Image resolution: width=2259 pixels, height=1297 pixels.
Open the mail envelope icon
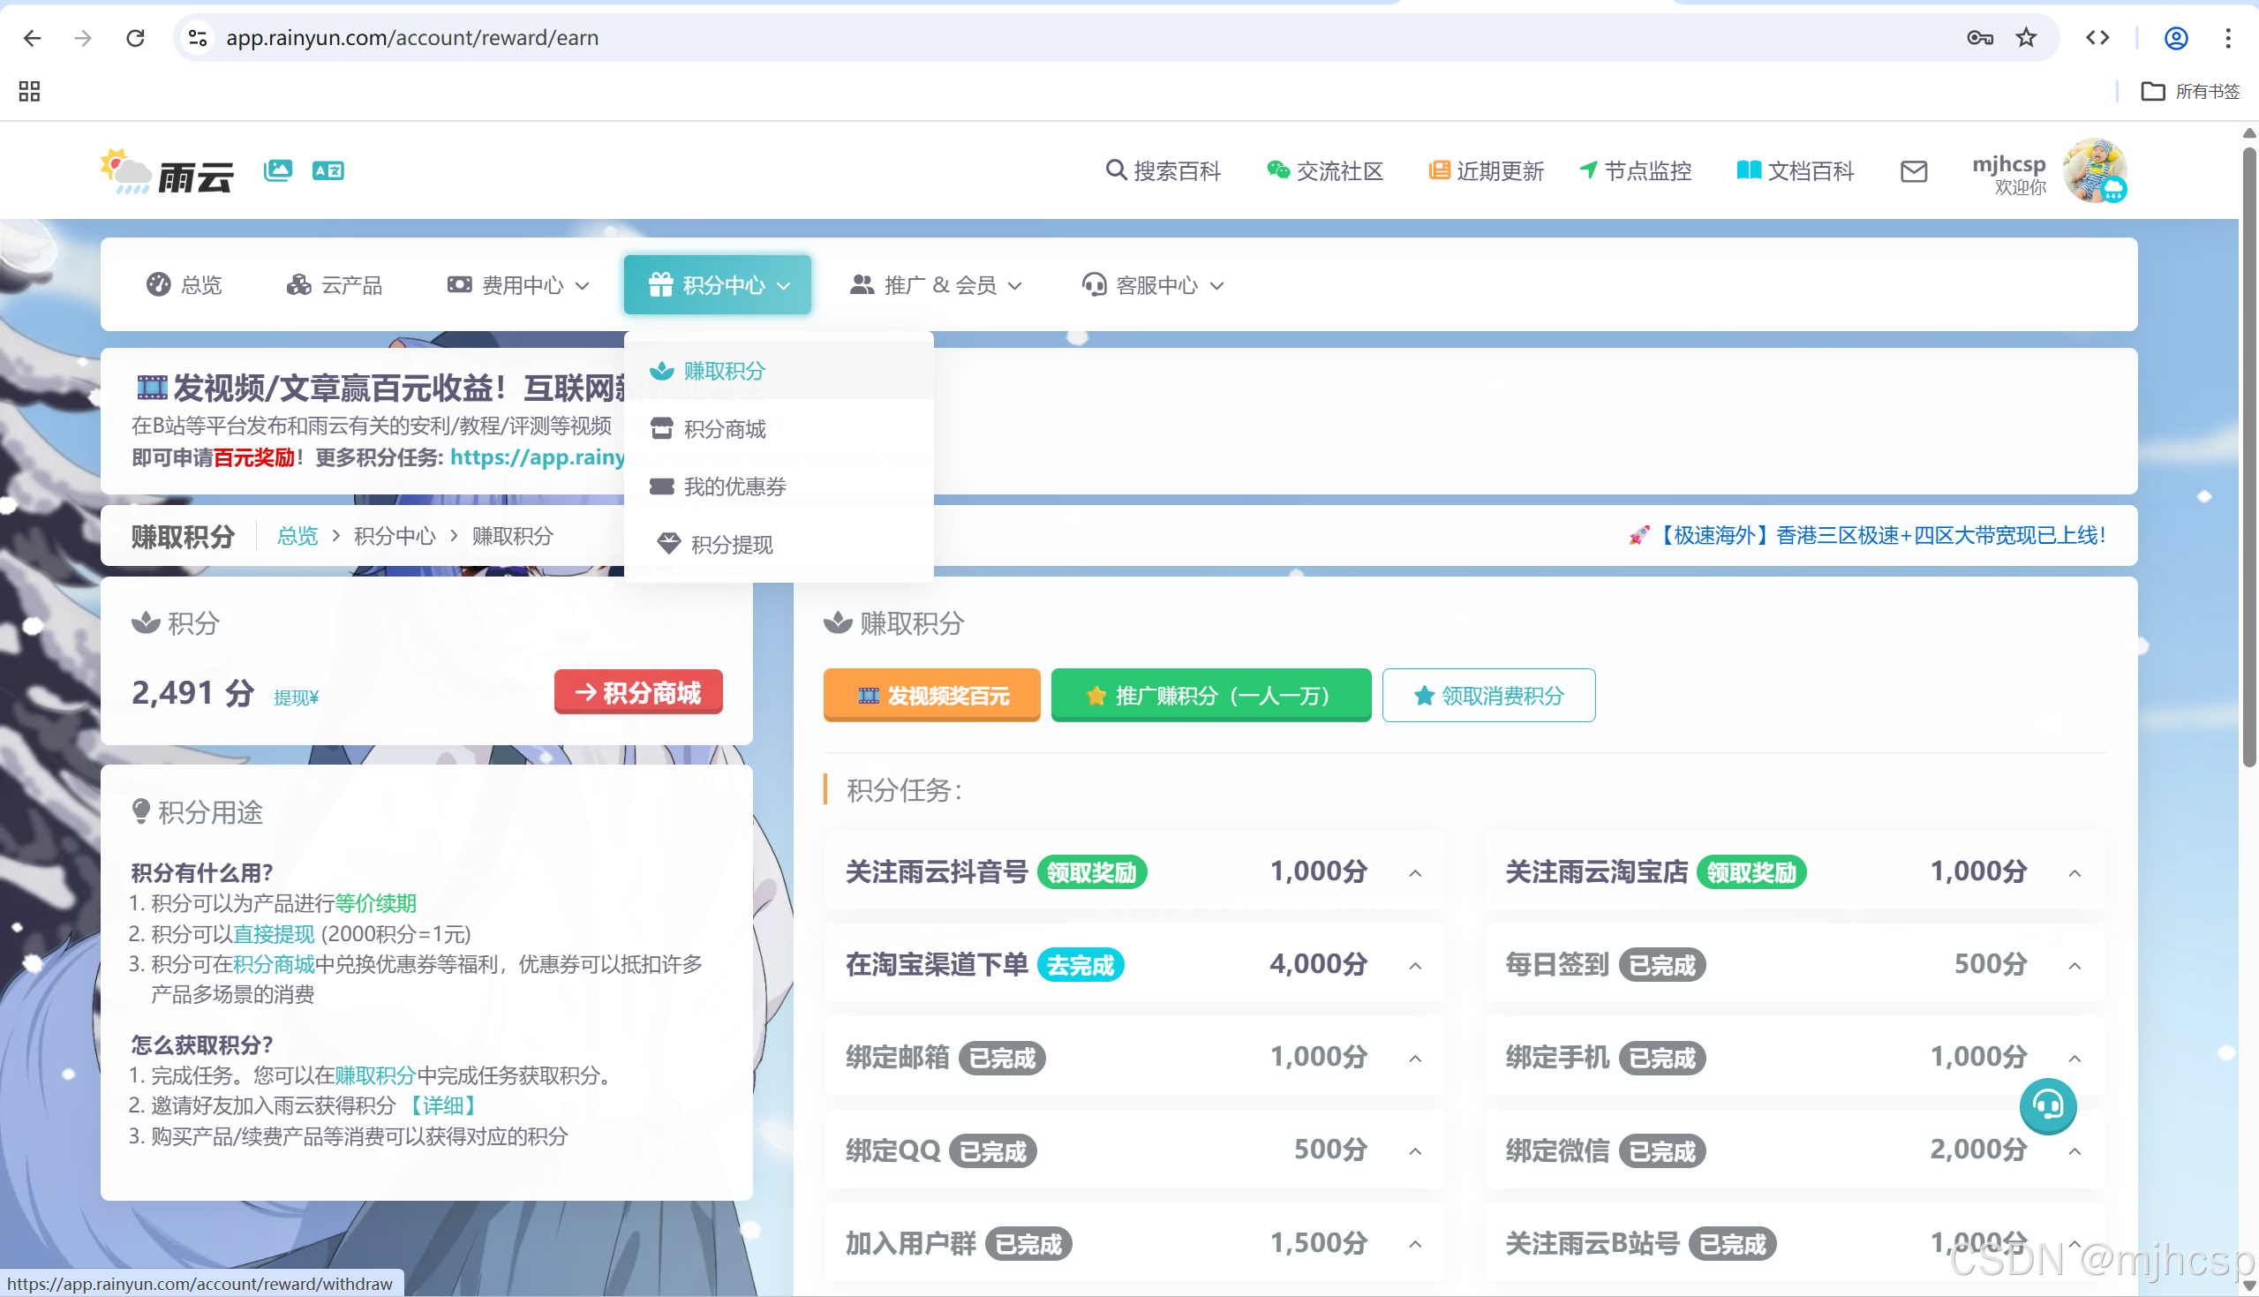(x=1914, y=171)
